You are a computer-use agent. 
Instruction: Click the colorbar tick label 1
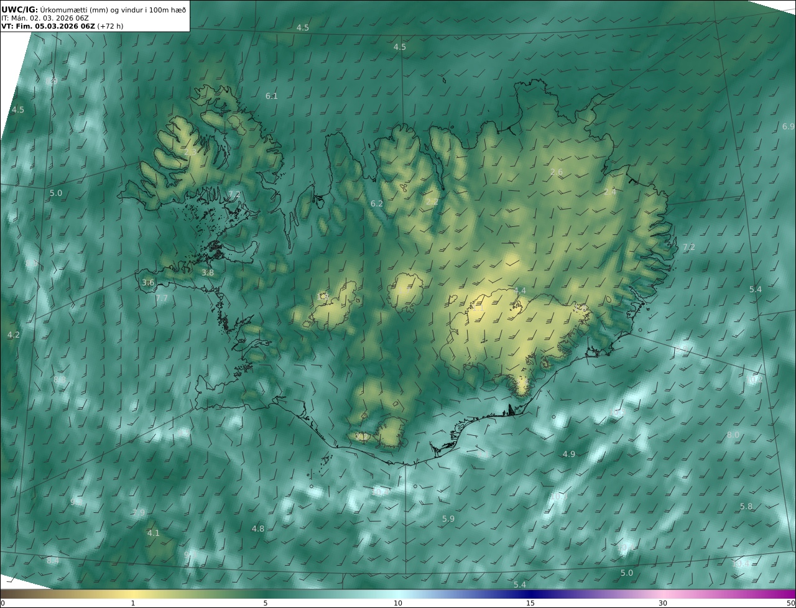(x=132, y=603)
